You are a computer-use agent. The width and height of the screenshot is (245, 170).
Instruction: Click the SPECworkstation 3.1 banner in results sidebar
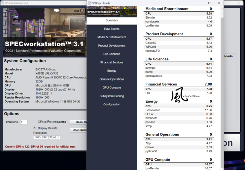click(112, 11)
